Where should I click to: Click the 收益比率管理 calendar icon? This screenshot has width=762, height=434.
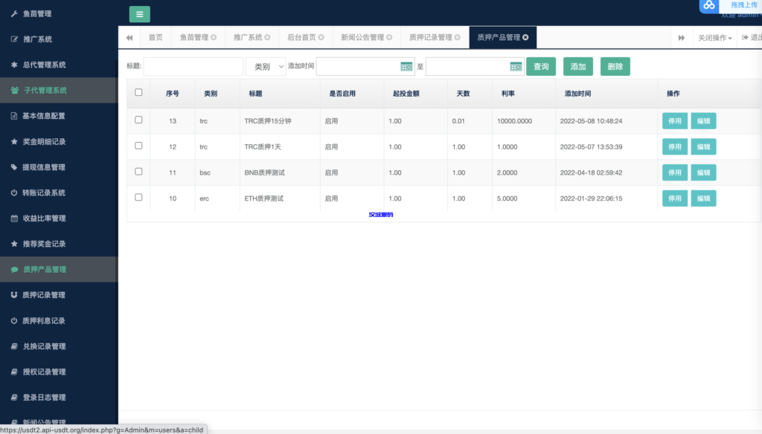(13, 218)
